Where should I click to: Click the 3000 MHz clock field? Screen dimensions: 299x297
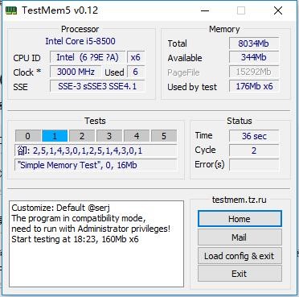(76, 72)
